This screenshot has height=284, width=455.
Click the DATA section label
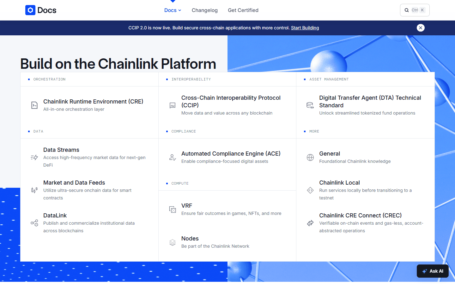point(38,131)
